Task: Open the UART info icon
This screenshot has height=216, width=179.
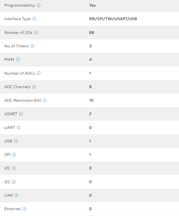Action: [19, 128]
